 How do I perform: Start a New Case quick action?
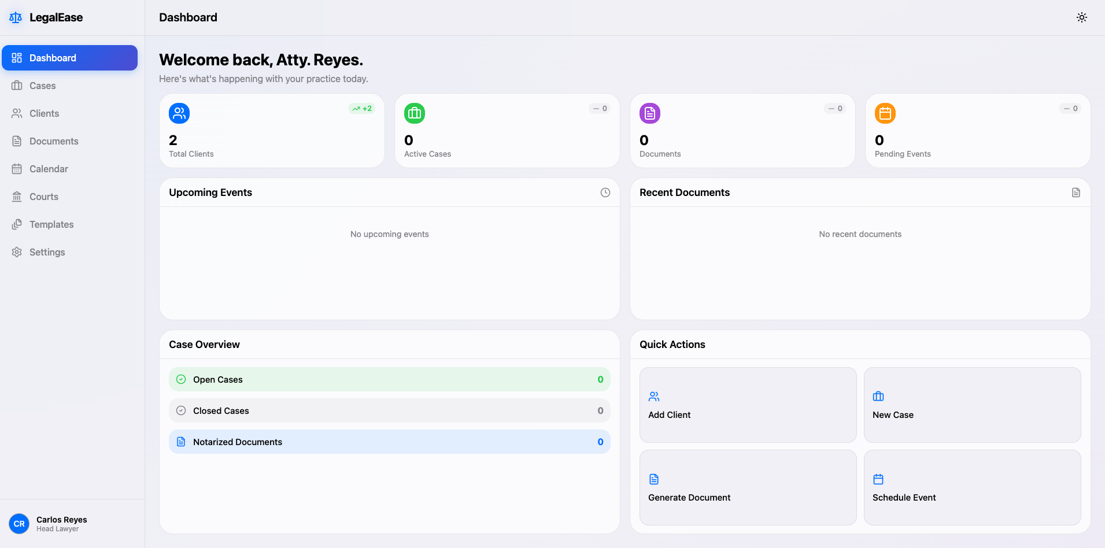(x=972, y=405)
